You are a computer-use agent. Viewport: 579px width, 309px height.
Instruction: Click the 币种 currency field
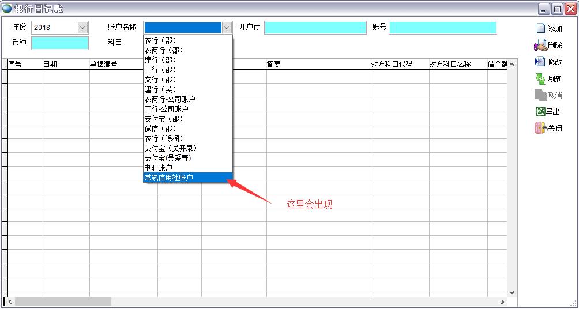coord(60,43)
